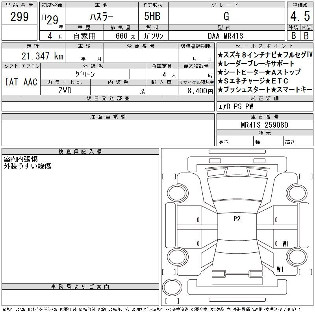Click the recycle deposit amount 8,400円
Viewport: 315px width, 315px height.
(201, 91)
